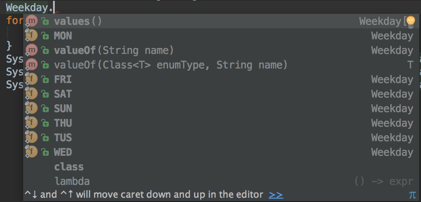Image resolution: width=421 pixels, height=202 pixels.
Task: Click after Weekday. in the editor line
Action: (54, 8)
